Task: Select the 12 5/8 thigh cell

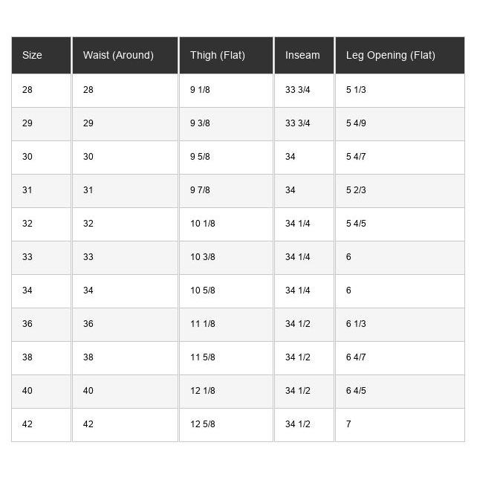Action: 203,424
